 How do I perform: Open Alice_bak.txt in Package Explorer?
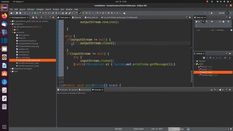pos(24,35)
